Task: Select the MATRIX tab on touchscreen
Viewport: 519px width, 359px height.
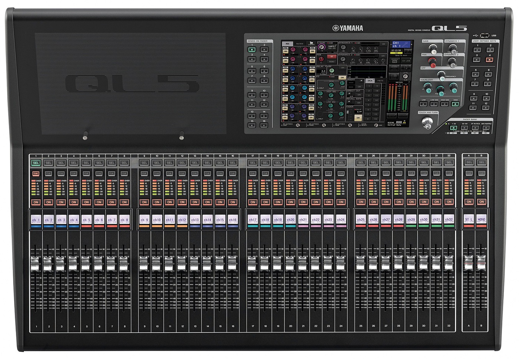Action: tap(300, 44)
